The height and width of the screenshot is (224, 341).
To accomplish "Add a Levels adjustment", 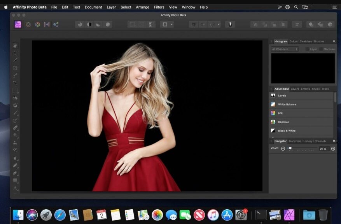I will point(282,96).
